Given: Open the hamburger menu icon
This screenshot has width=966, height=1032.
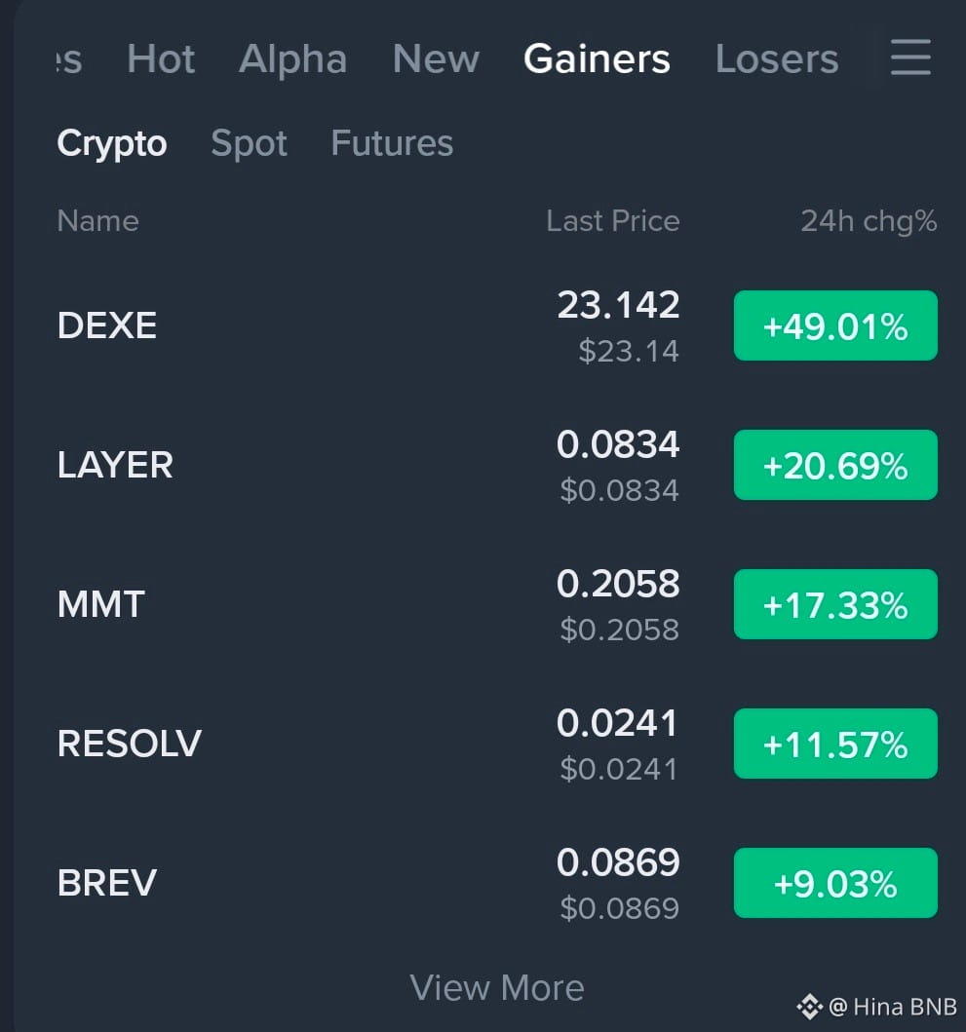Looking at the screenshot, I should pos(910,57).
